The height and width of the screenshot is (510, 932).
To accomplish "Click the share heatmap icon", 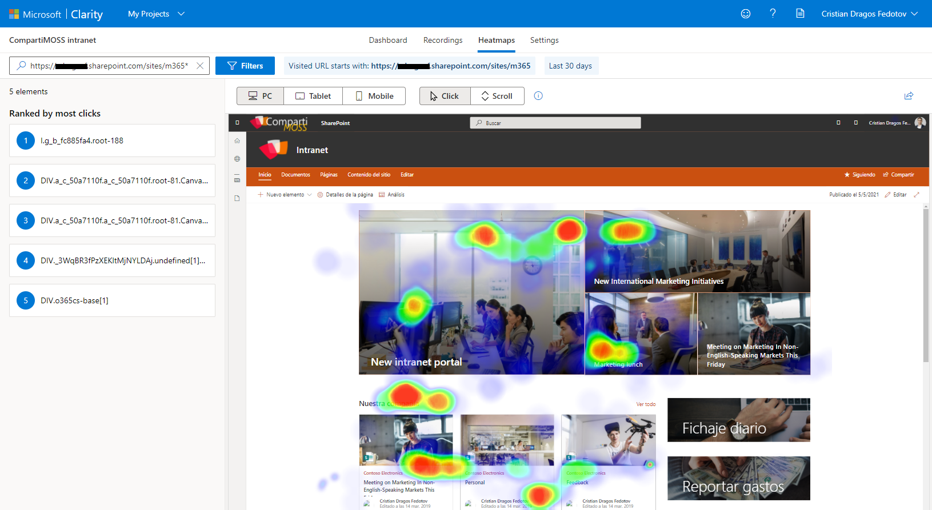I will coord(909,96).
